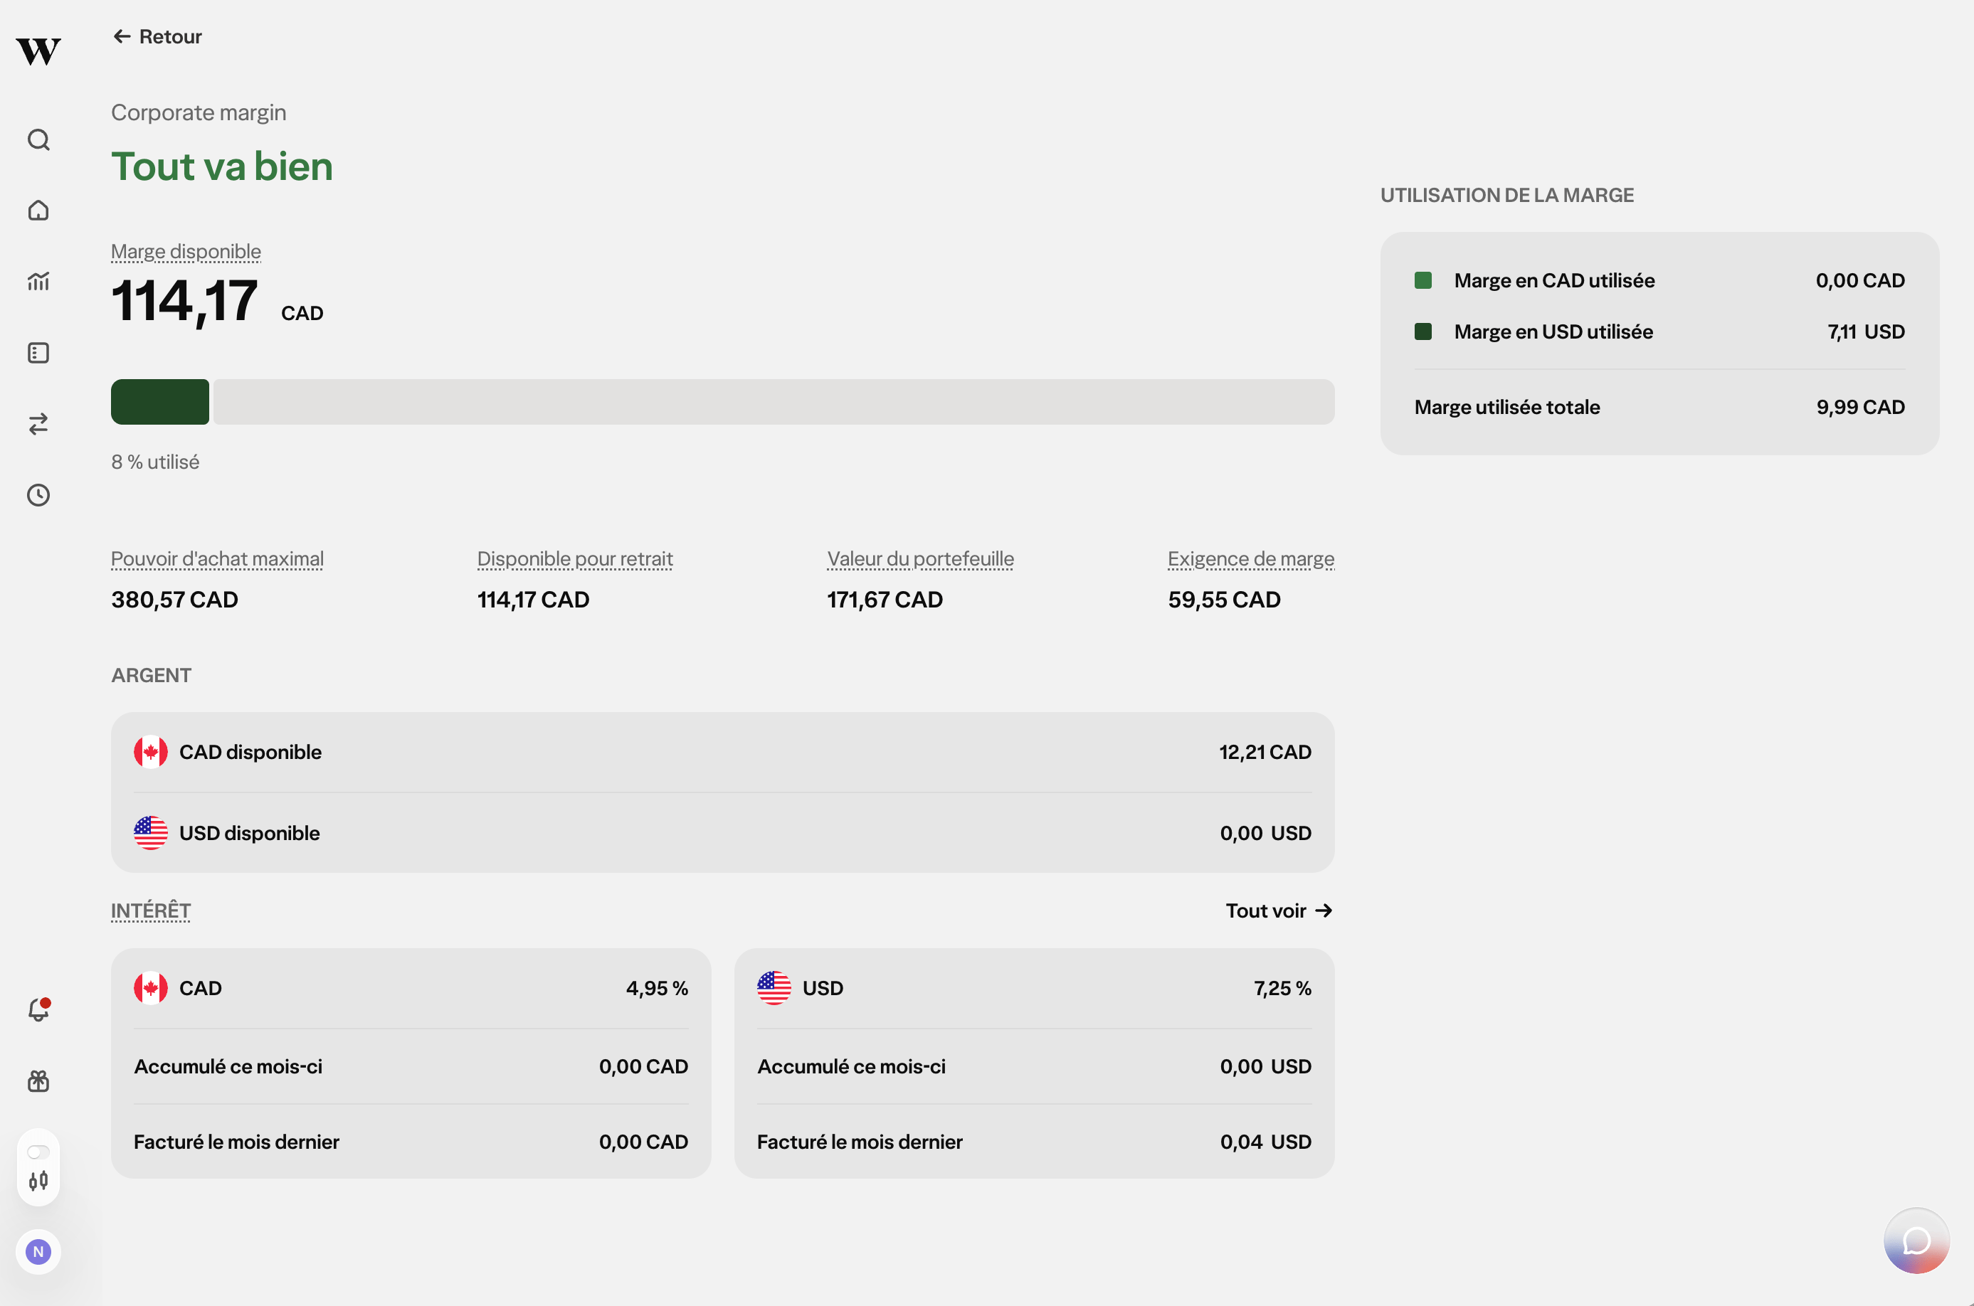This screenshot has width=1974, height=1306.
Task: Open the N profile avatar
Action: click(x=38, y=1251)
